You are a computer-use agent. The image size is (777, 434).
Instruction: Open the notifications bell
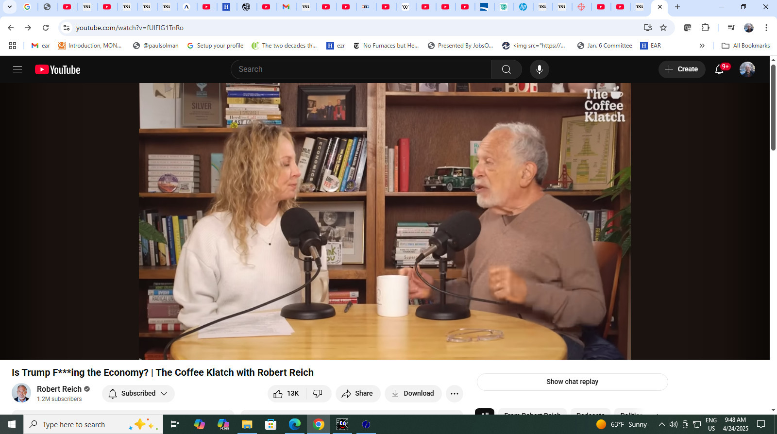coord(719,69)
